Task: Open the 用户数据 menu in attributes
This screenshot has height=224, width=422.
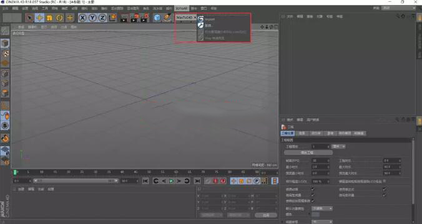Action: [x=313, y=119]
